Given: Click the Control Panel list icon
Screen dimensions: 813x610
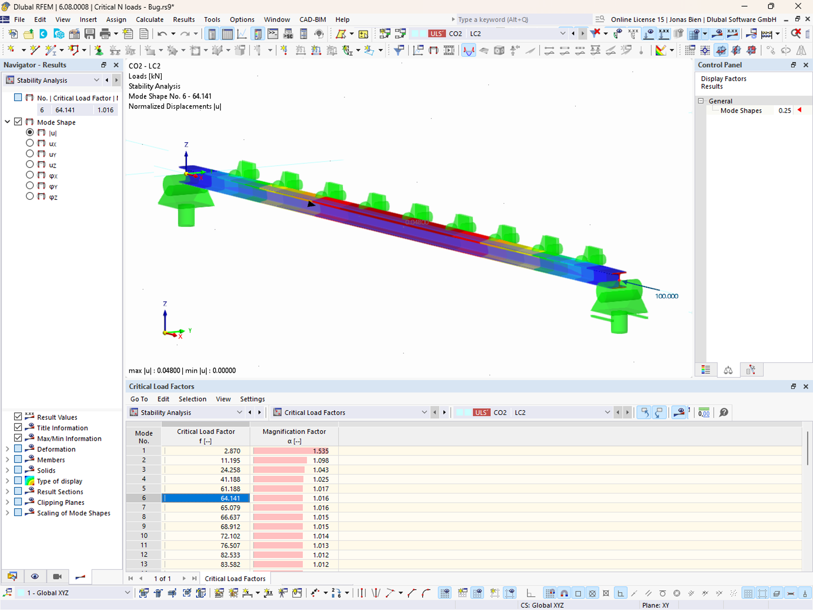Looking at the screenshot, I should tap(706, 370).
